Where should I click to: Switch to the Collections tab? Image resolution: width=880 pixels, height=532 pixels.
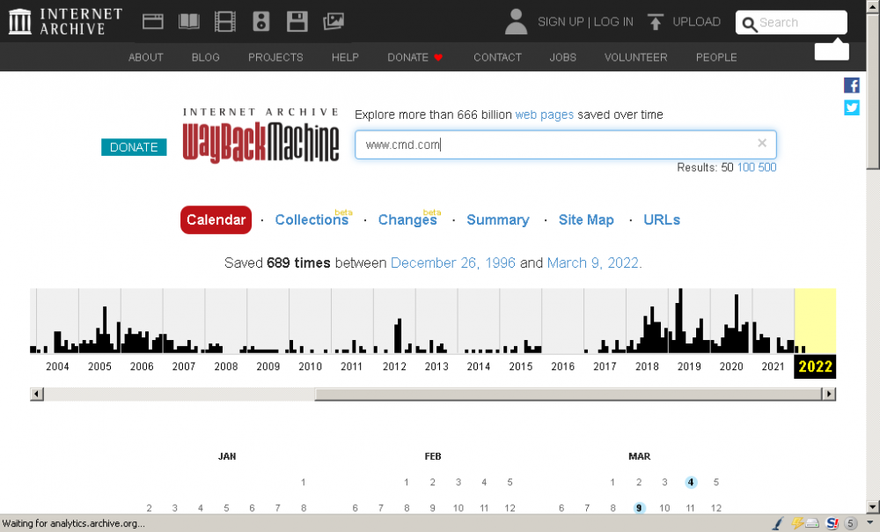(x=312, y=219)
